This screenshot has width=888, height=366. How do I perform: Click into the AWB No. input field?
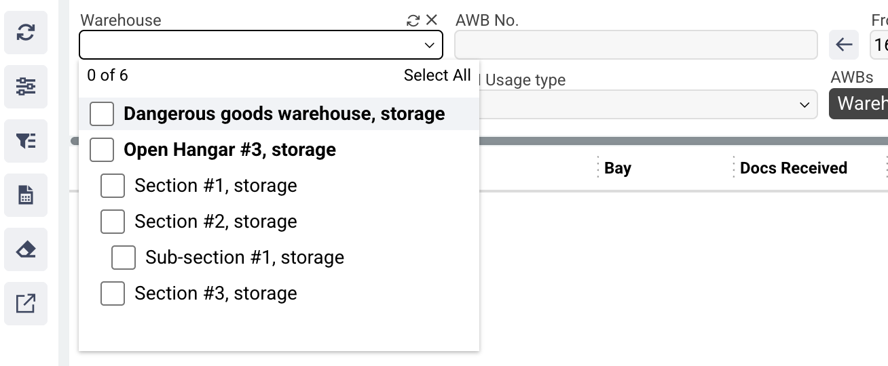[x=635, y=45]
